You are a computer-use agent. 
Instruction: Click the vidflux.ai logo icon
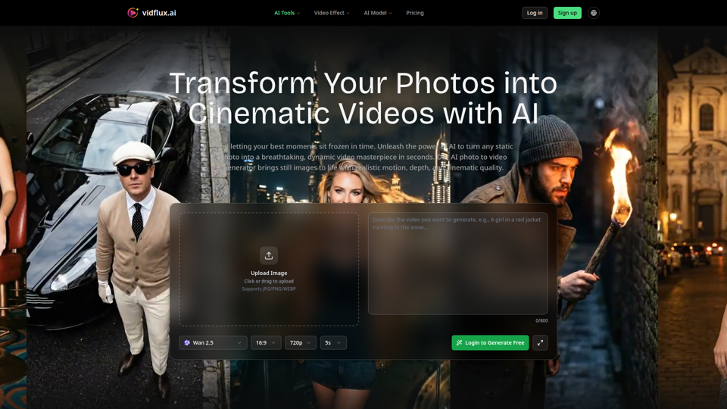tap(133, 13)
